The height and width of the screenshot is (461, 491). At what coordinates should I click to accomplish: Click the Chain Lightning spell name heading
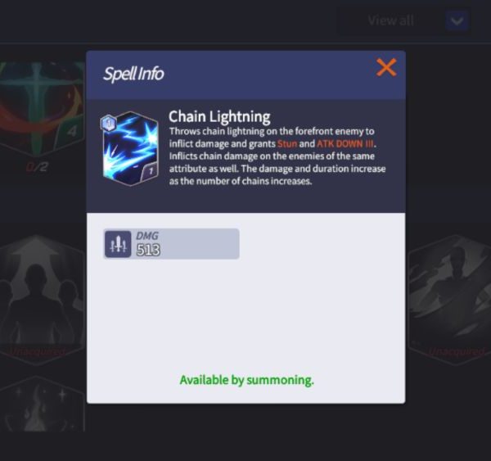point(219,116)
